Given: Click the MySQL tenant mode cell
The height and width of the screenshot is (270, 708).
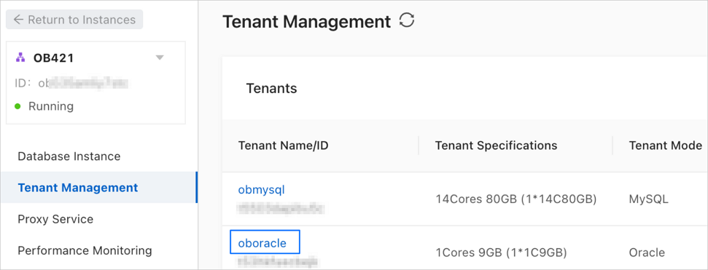Looking at the screenshot, I should coord(649,199).
